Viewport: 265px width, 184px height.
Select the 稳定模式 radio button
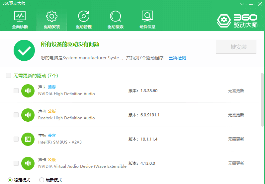(10, 180)
